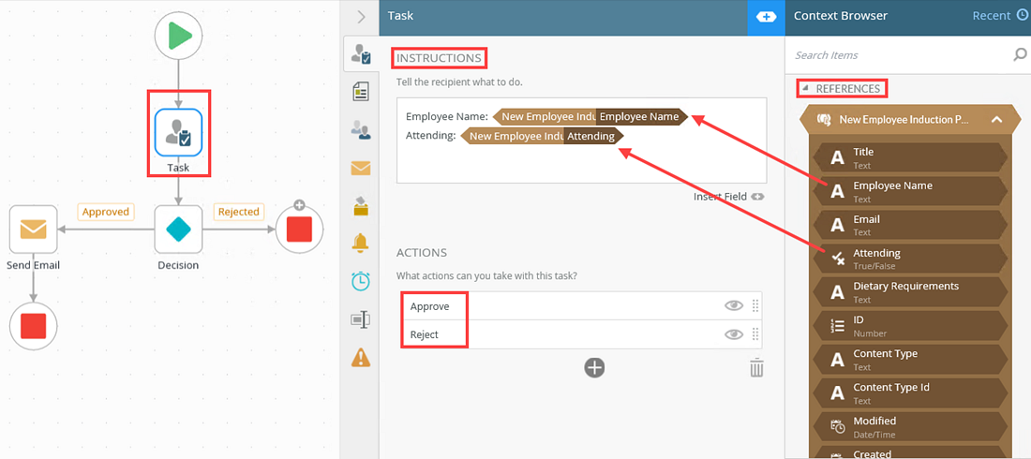Open the email notification tab
1031x459 pixels.
coord(360,169)
